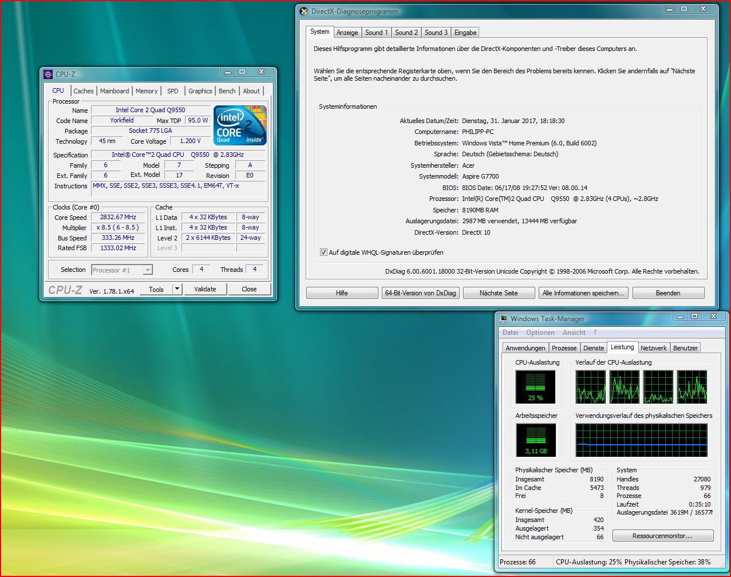Uncheck the WHQL-Signaturen überprüfen checkbox
The height and width of the screenshot is (577, 731).
coord(323,252)
